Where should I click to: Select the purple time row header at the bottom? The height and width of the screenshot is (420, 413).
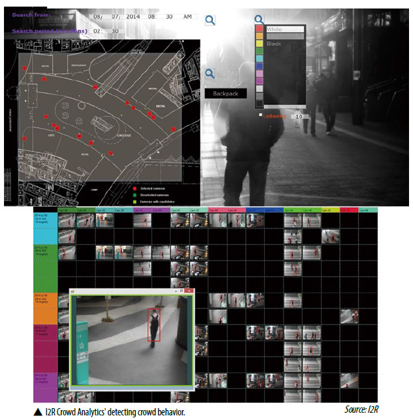pos(46,388)
